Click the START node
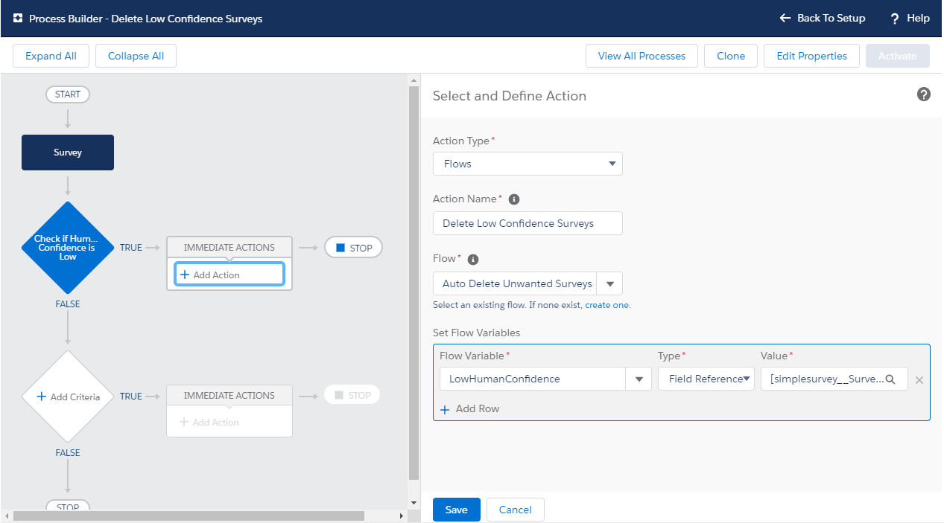 pyautogui.click(x=68, y=94)
